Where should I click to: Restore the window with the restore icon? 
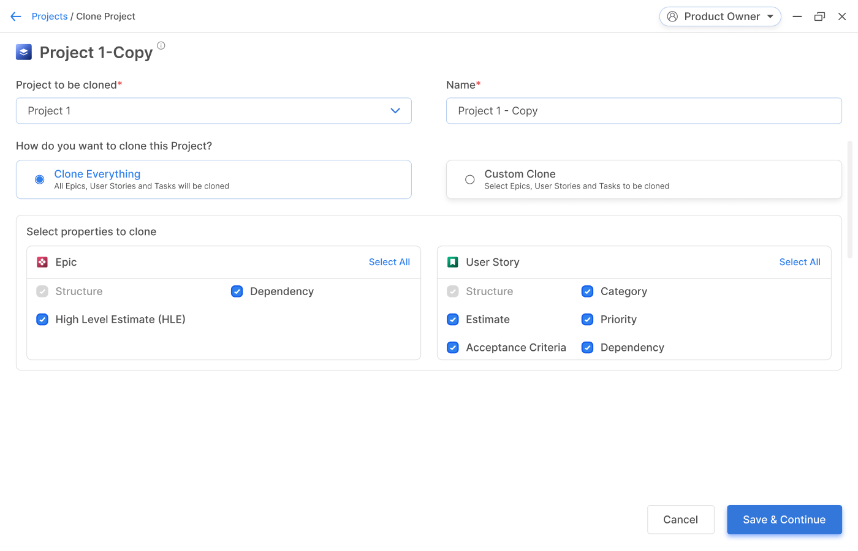[819, 17]
